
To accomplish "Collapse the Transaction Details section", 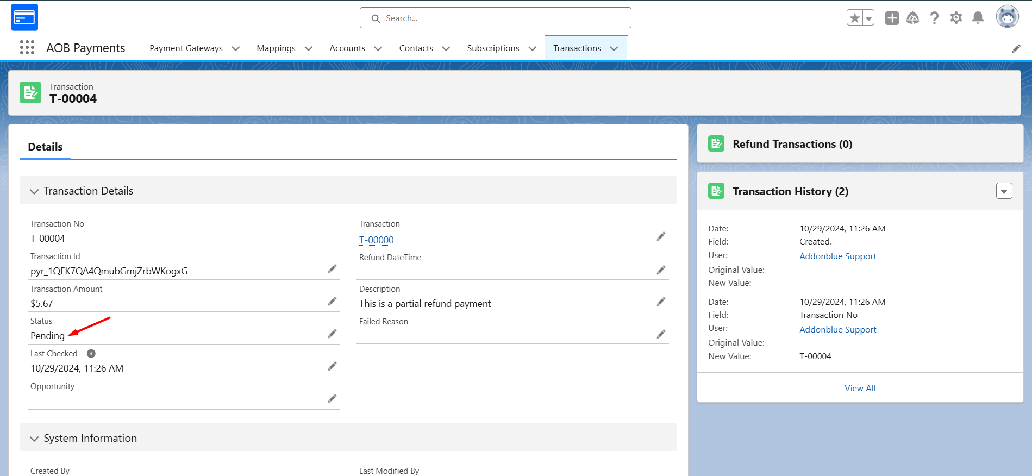I will click(34, 191).
